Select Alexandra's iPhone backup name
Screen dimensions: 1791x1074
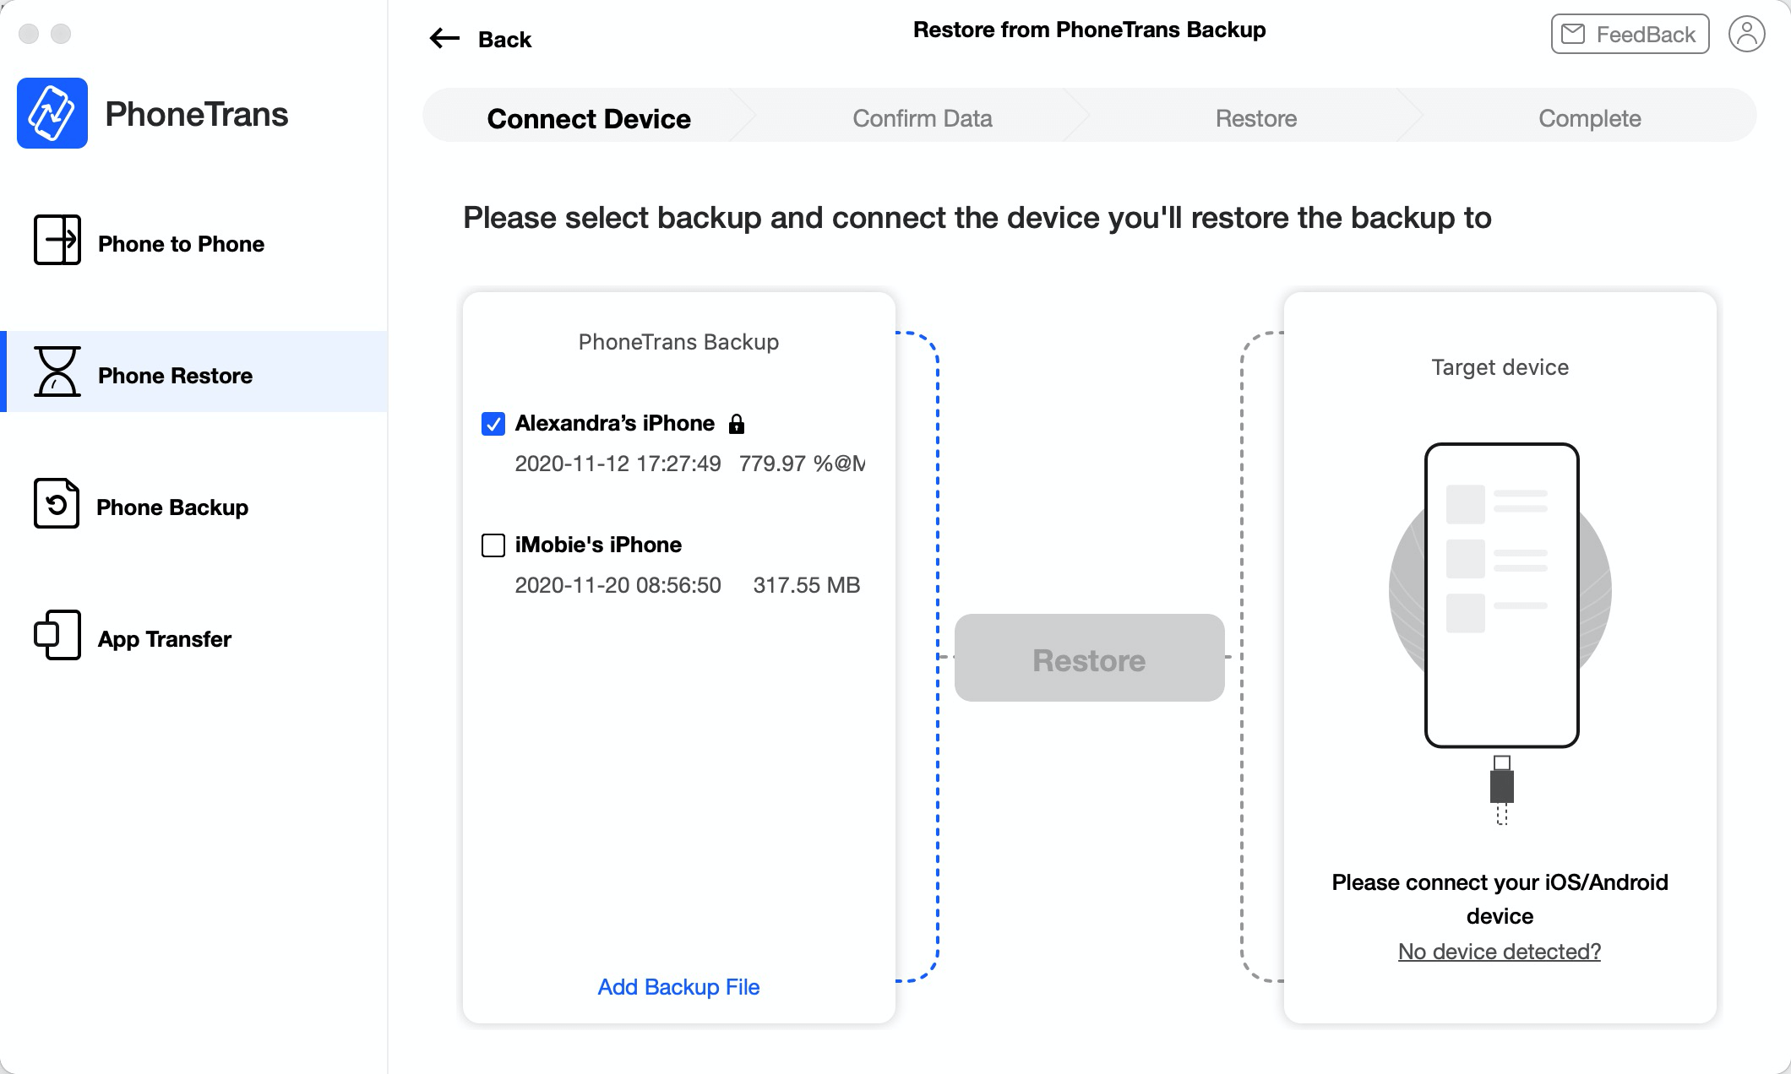point(615,423)
